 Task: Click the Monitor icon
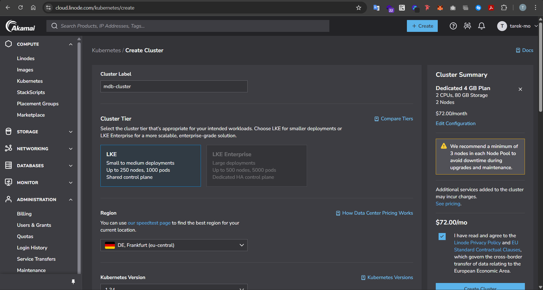click(9, 182)
